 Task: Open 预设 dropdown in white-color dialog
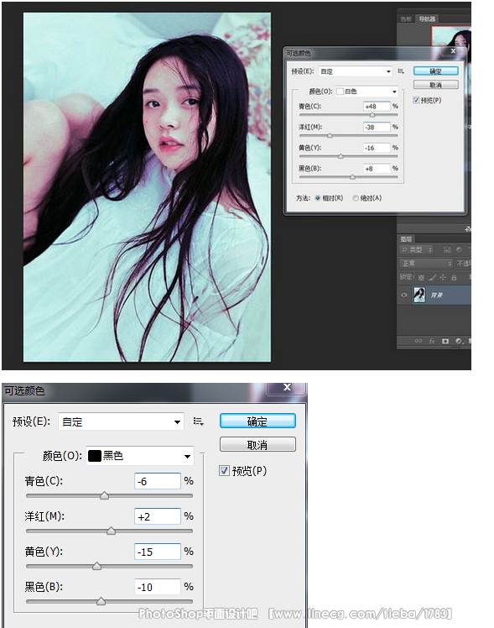(x=356, y=71)
